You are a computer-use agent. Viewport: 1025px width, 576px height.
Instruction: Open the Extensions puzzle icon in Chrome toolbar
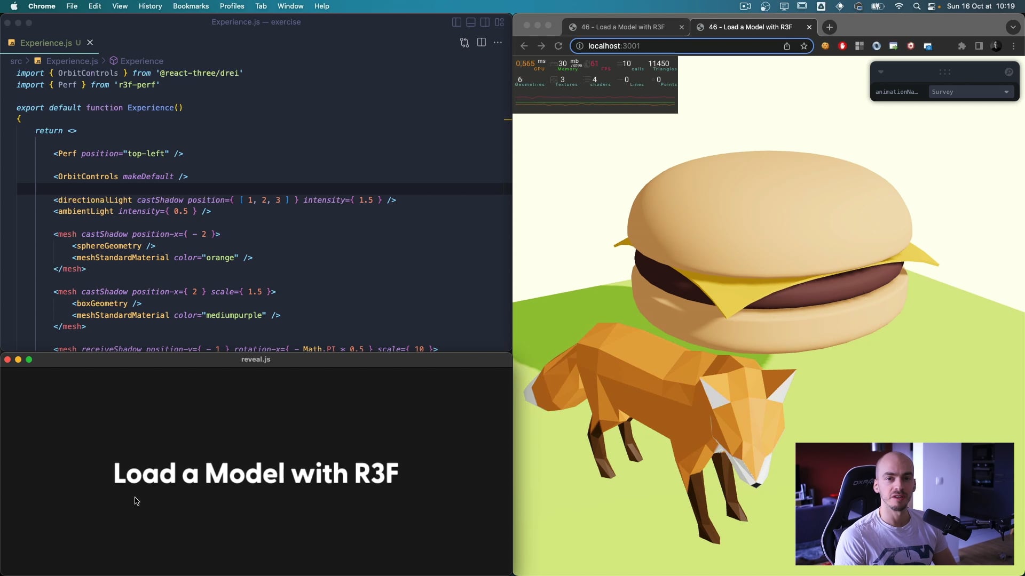pos(961,46)
